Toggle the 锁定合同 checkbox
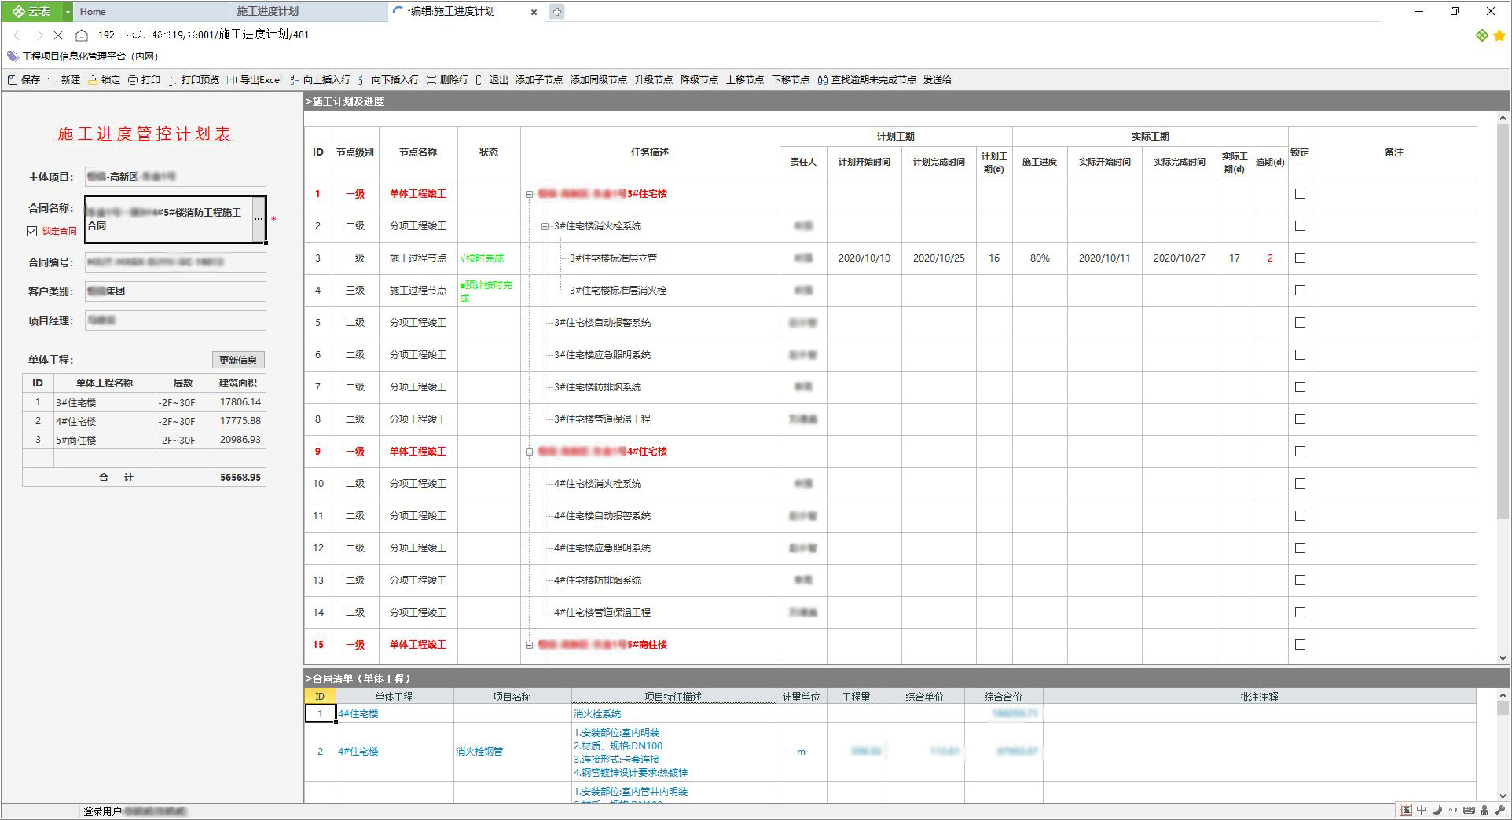The width and height of the screenshot is (1512, 820). [32, 231]
